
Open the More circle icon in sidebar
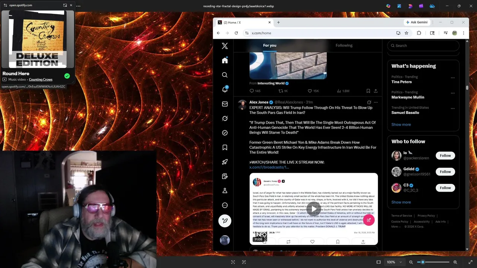(x=225, y=205)
